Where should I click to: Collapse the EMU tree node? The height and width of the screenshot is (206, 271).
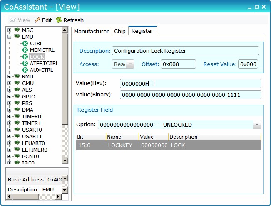point(9,37)
